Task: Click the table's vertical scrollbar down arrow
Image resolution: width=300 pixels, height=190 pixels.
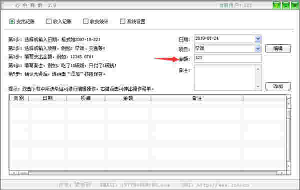Action: [289, 165]
